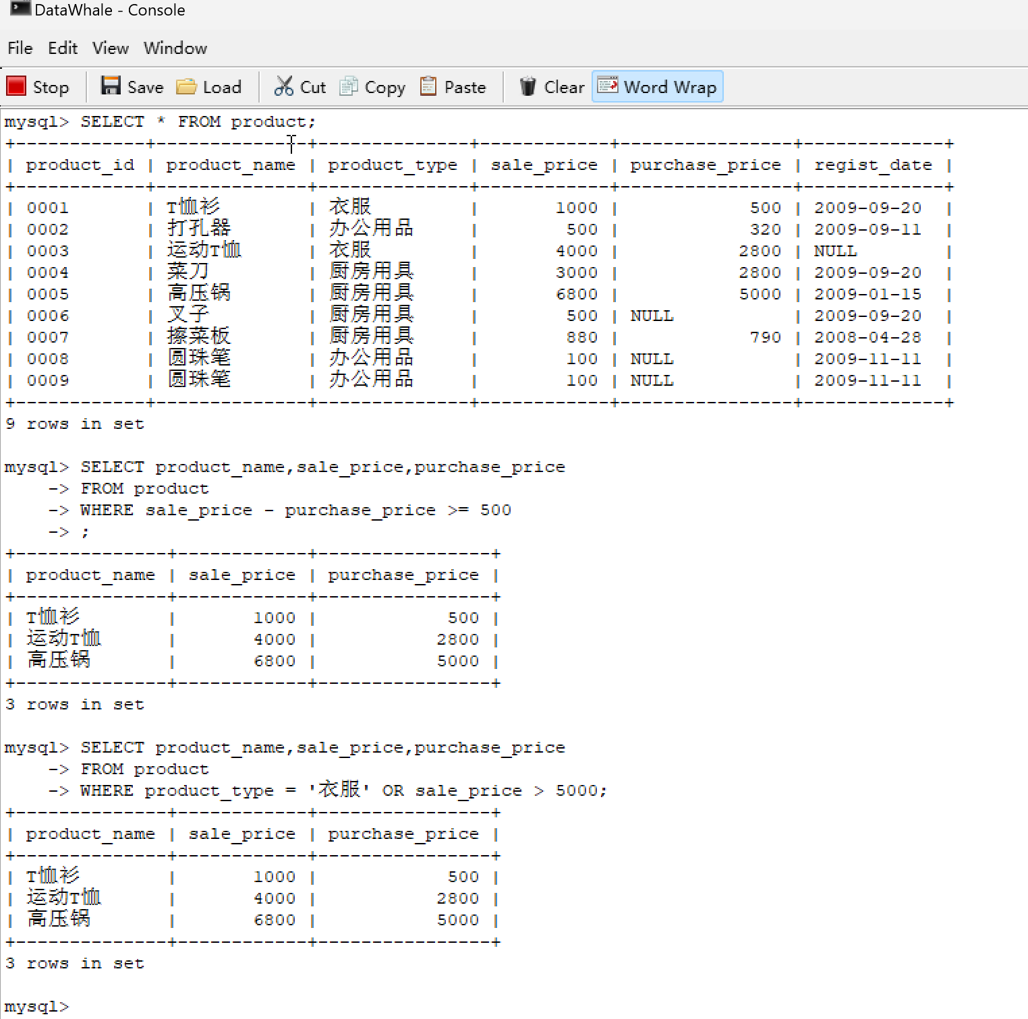Click the "SELECT * FROM product;" command

point(198,122)
